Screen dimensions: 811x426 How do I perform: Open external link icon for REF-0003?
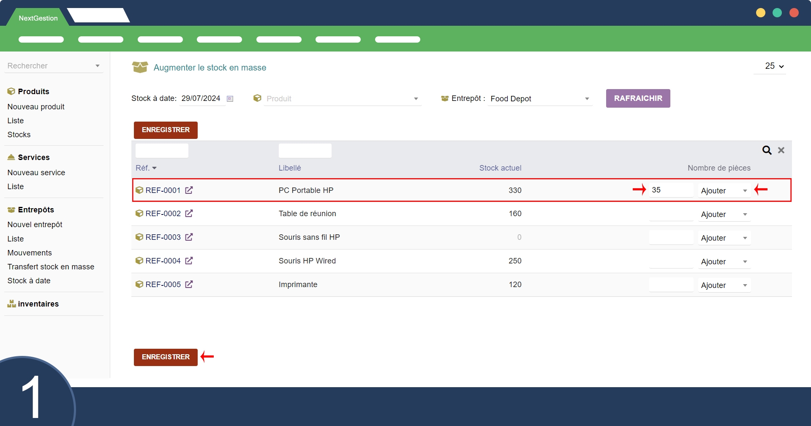189,237
